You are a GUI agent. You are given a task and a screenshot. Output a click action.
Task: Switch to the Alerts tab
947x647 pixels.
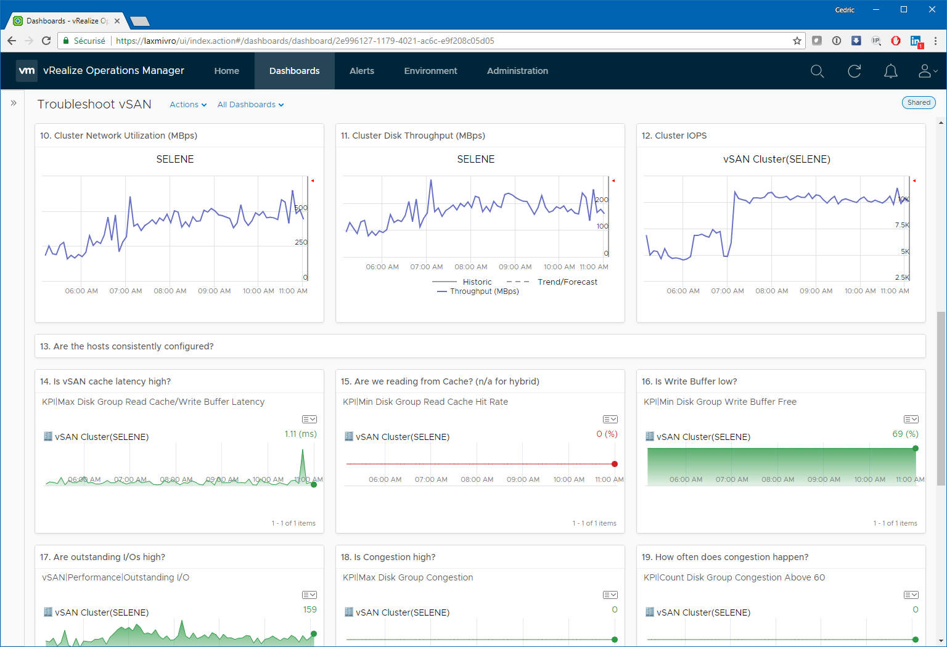click(x=362, y=71)
